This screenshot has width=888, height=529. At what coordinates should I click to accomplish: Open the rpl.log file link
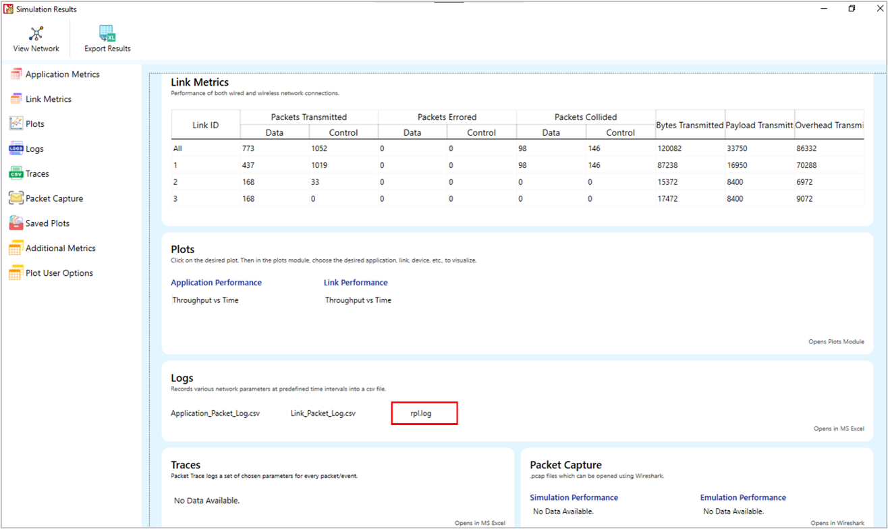pos(421,413)
